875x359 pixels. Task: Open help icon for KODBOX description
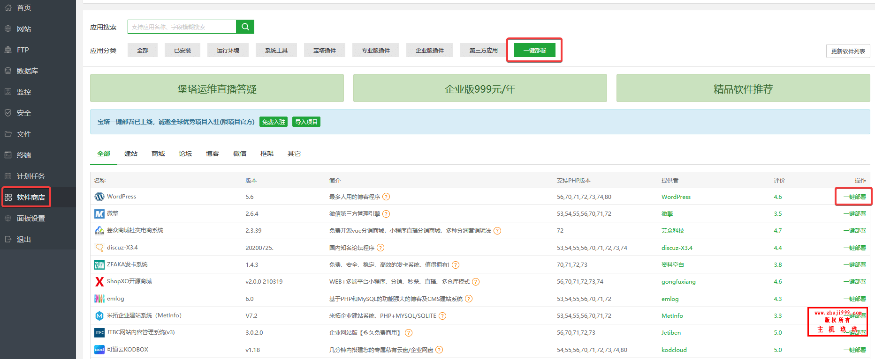pos(439,350)
